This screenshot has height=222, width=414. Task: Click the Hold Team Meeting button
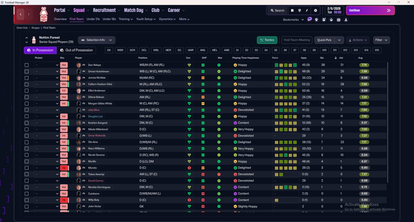(297, 40)
